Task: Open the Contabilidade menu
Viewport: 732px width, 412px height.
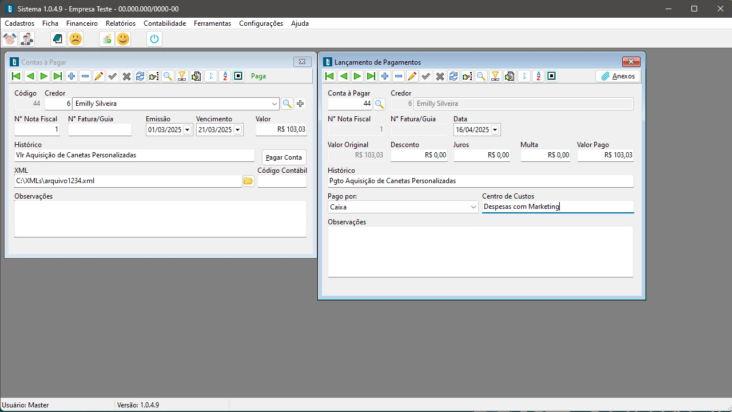Action: coord(165,23)
